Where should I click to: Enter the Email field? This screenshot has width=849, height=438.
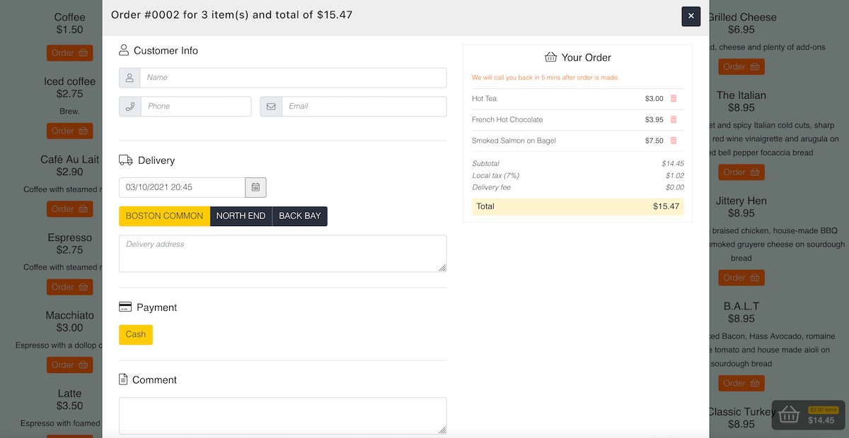point(364,107)
